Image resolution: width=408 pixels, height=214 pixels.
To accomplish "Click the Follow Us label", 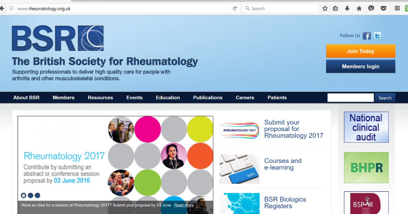I will click(x=350, y=36).
